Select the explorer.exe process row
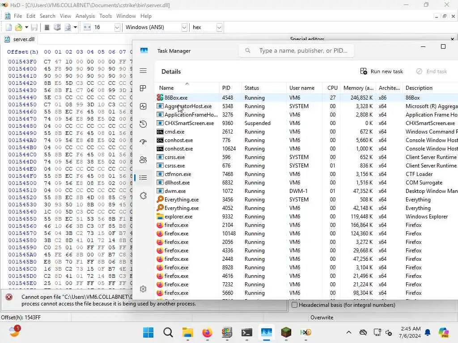 pyautogui.click(x=306, y=217)
